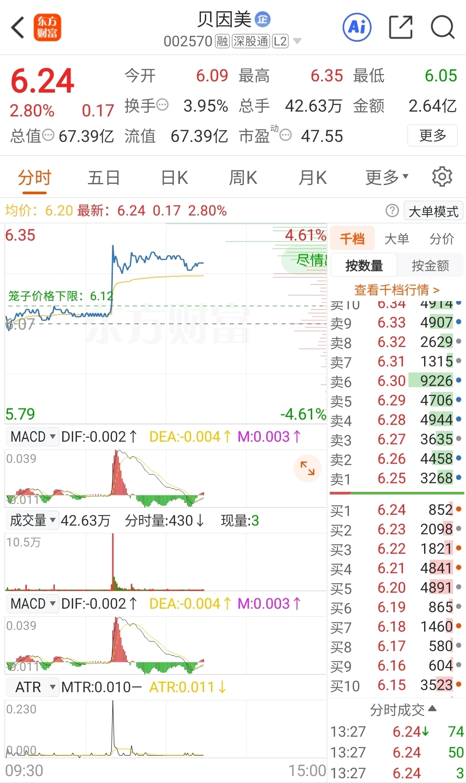
Task: Open the 东方财富 logo icon
Action: [48, 28]
